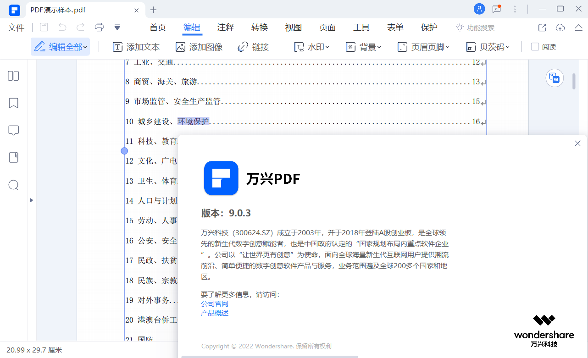Click the cloud upload icon
Image resolution: width=588 pixels, height=358 pixels.
[x=560, y=28]
